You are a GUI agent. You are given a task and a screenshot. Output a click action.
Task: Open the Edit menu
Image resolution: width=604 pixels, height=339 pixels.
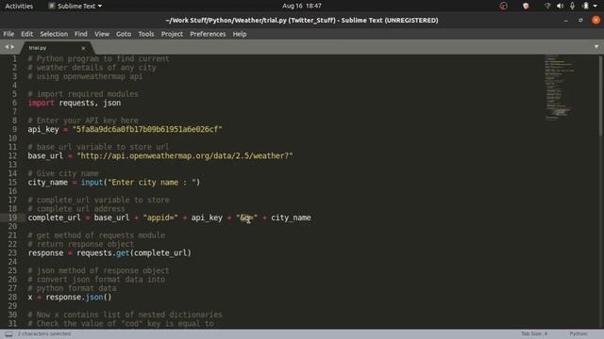(26, 34)
